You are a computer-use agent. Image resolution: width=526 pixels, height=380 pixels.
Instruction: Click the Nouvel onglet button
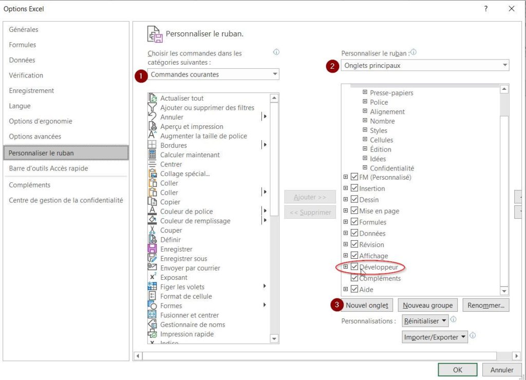tap(367, 305)
